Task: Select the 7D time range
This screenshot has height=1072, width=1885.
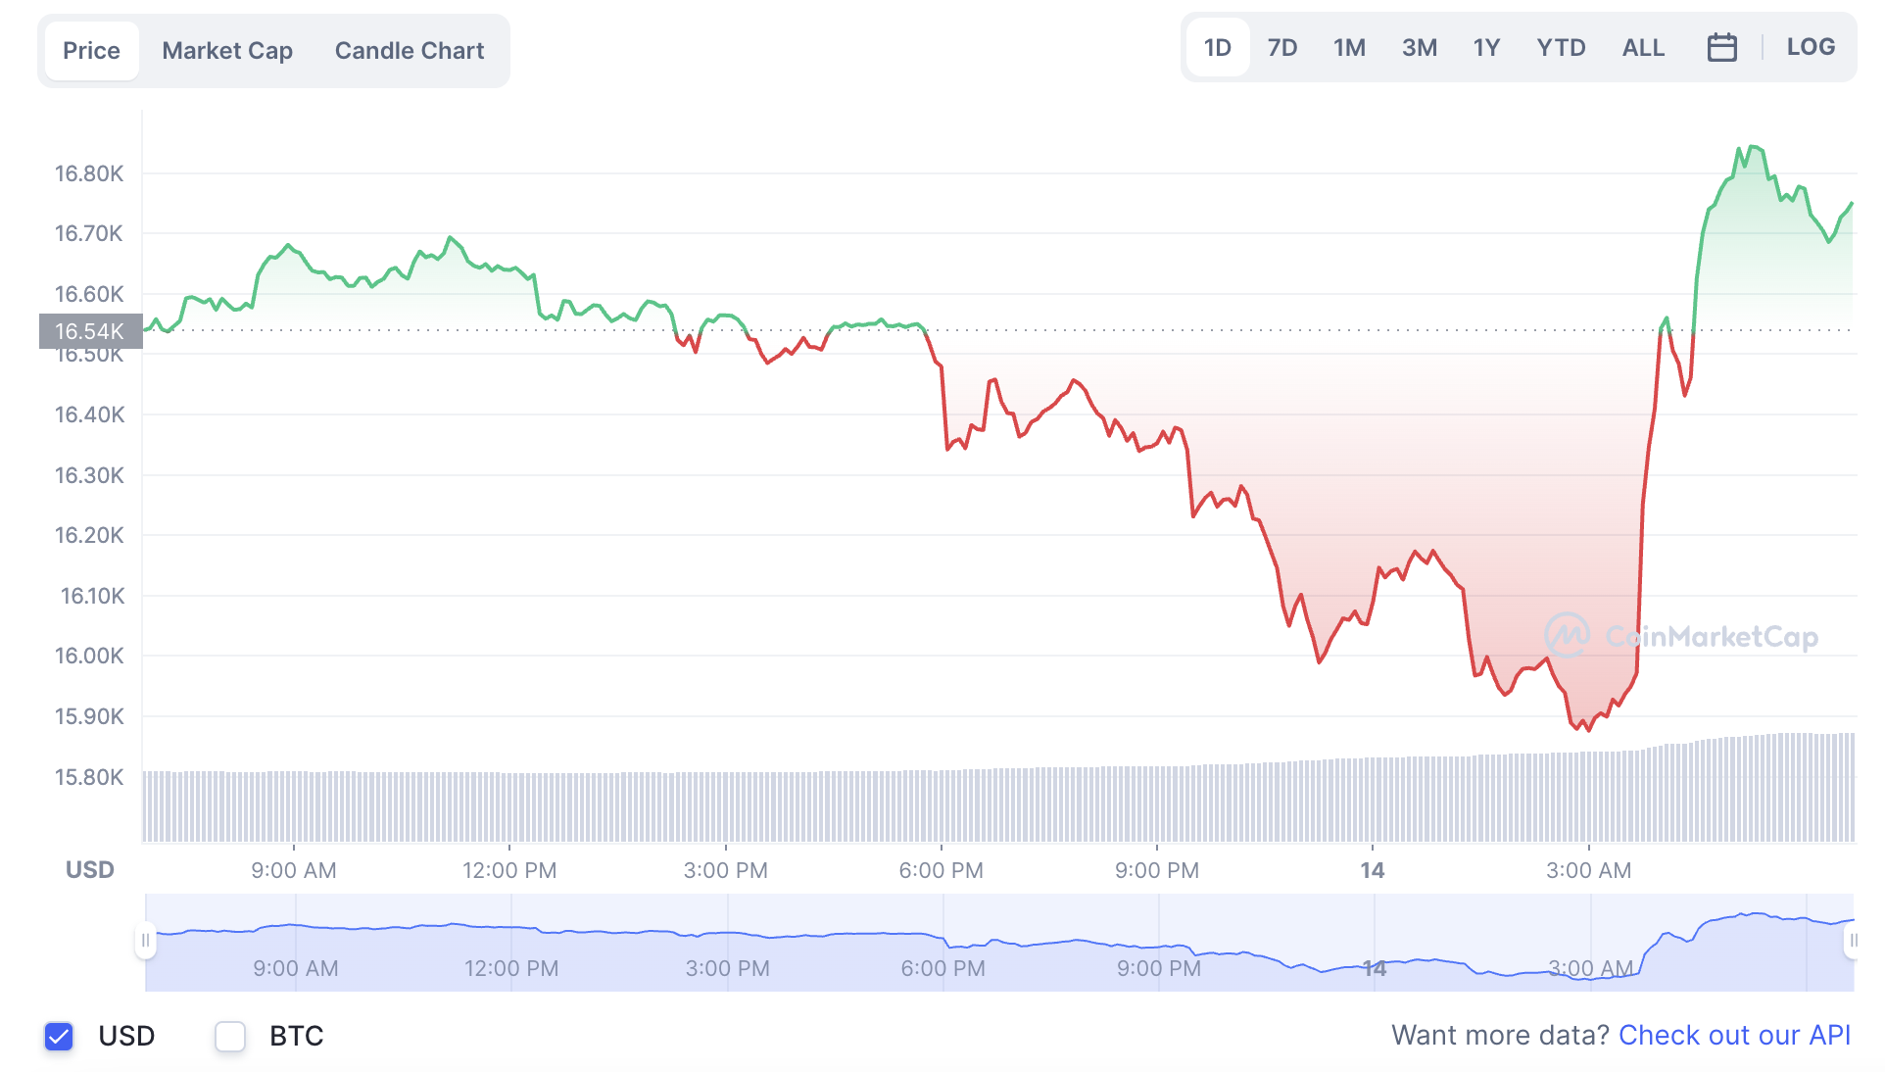Action: 1281,48
